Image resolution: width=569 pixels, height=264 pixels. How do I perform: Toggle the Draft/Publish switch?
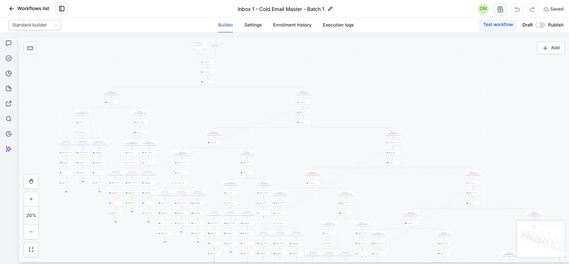point(540,25)
